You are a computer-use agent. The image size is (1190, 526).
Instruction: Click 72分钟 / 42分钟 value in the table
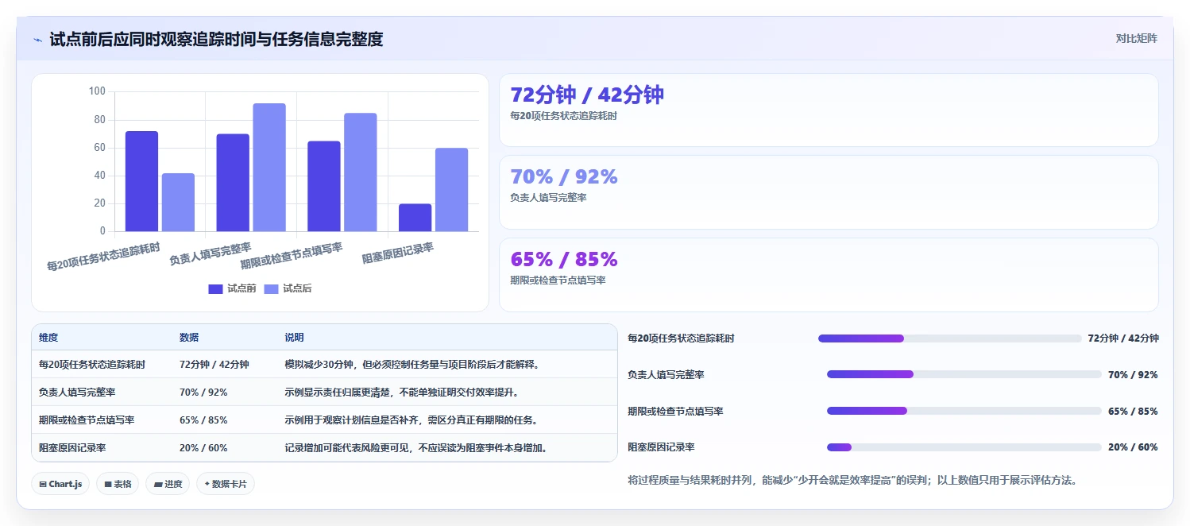214,365
